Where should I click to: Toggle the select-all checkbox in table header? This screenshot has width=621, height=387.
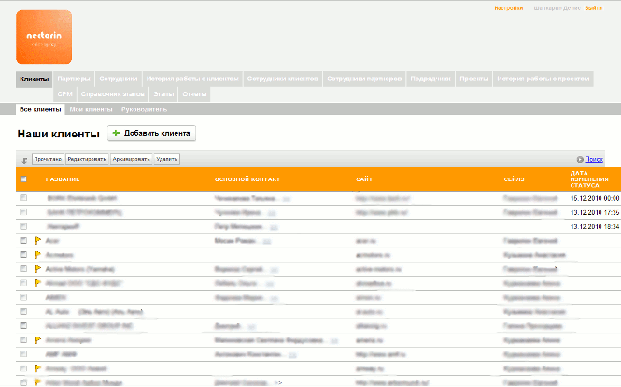tap(23, 179)
